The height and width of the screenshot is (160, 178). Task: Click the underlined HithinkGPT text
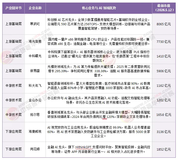pos(84,147)
